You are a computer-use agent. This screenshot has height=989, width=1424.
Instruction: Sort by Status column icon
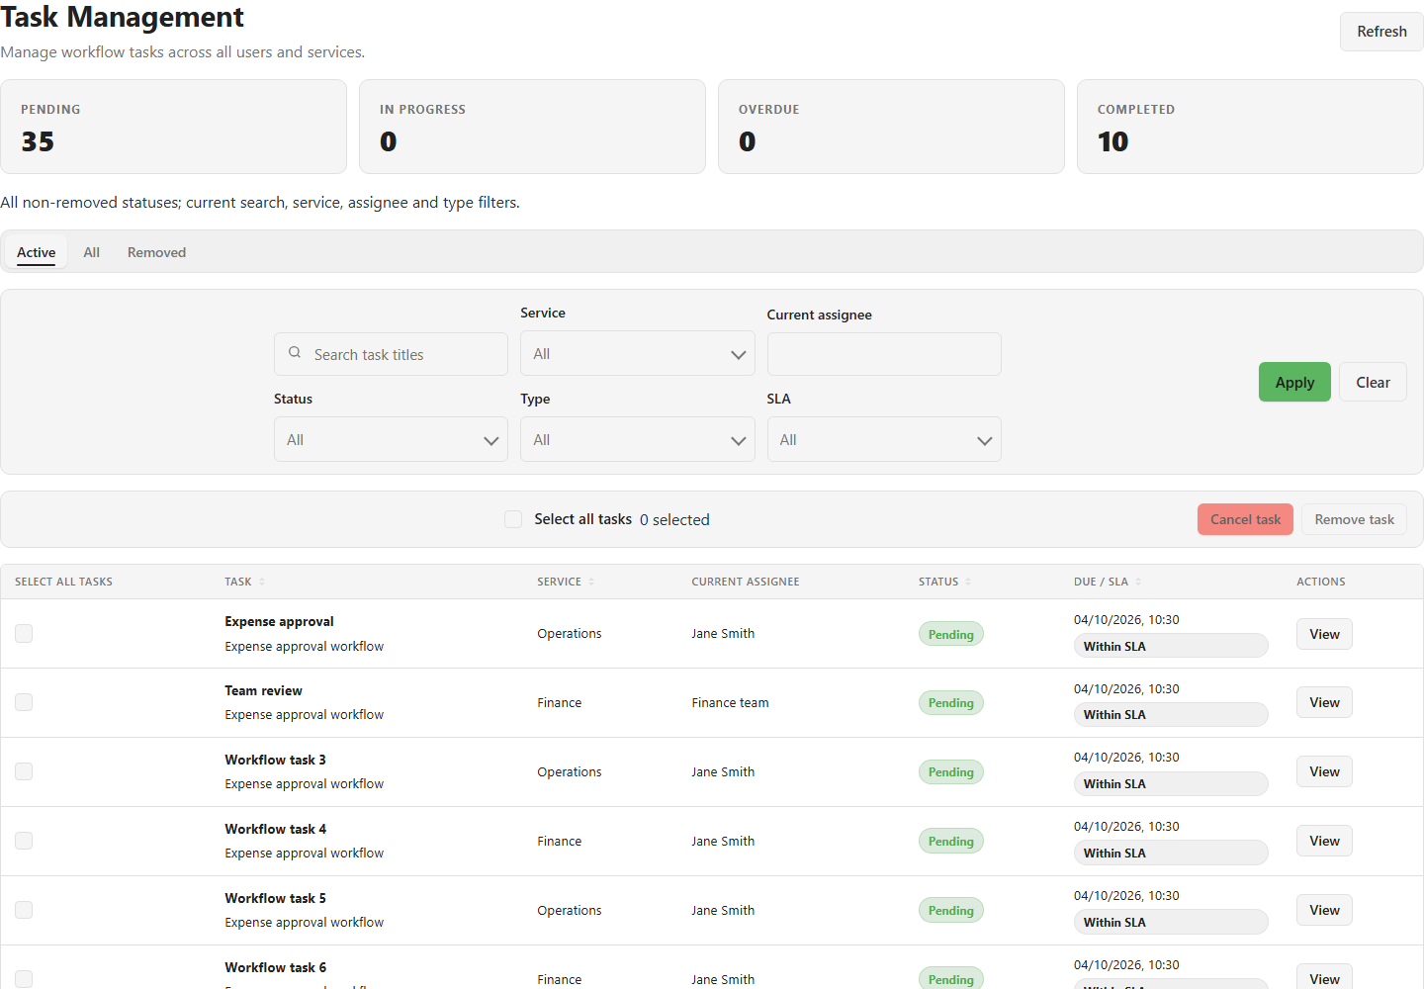point(968,582)
